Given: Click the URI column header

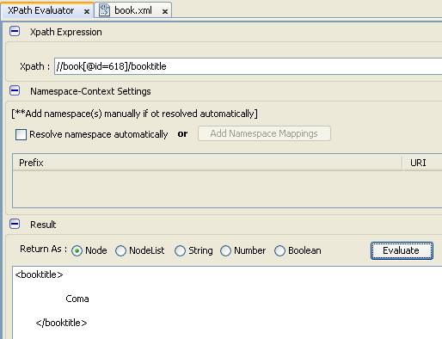Looking at the screenshot, I should (422, 163).
